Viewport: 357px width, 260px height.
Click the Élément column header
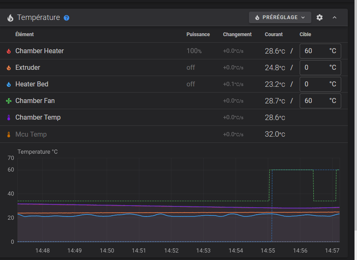click(x=25, y=34)
